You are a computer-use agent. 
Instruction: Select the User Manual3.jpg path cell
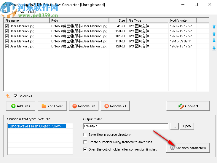pos(79,36)
